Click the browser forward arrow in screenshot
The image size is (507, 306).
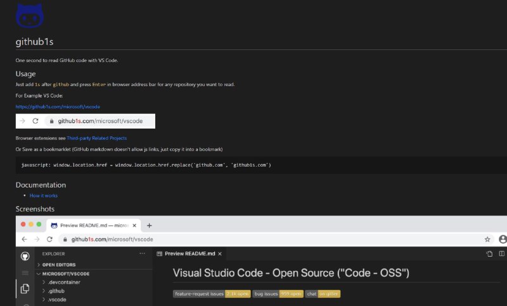coord(37,239)
